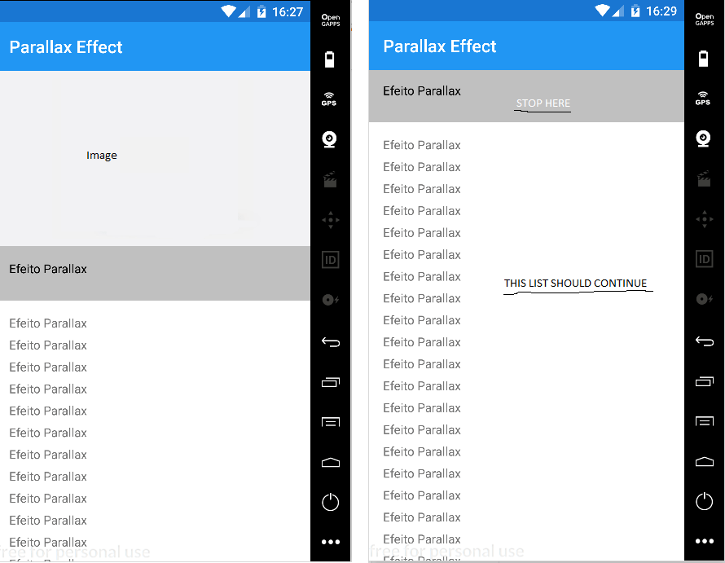Image resolution: width=725 pixels, height=563 pixels.
Task: Click the battery icon in the sidebar
Action: tap(330, 59)
